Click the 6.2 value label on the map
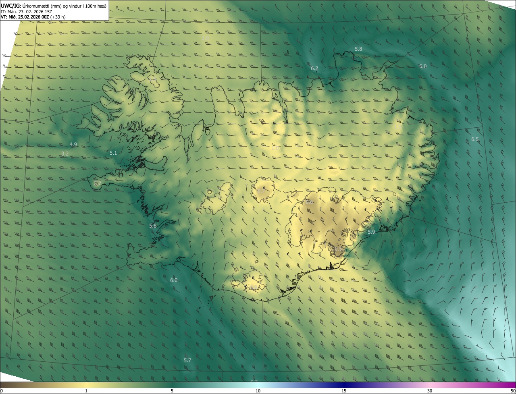This screenshot has height=394, width=516. 314,68
